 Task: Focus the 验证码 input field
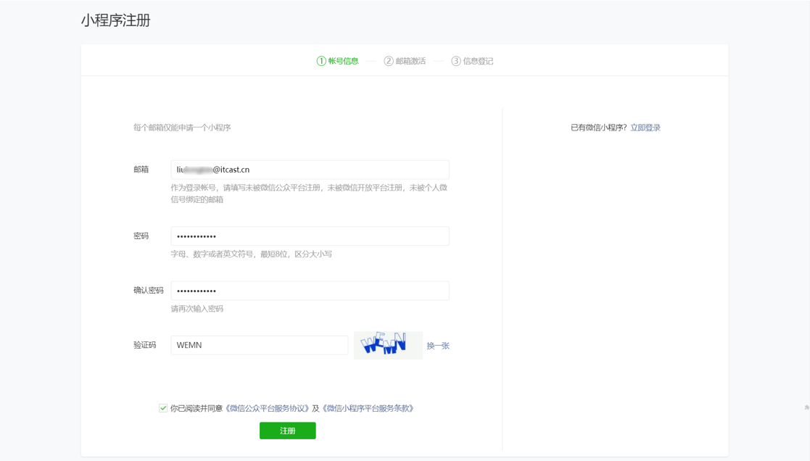[x=260, y=345]
